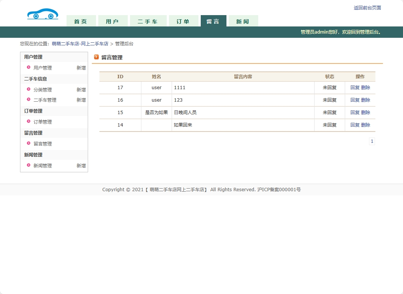The height and width of the screenshot is (294, 403).
Task: Click the pink bullet icon next to 分类管理
Action: click(28, 90)
